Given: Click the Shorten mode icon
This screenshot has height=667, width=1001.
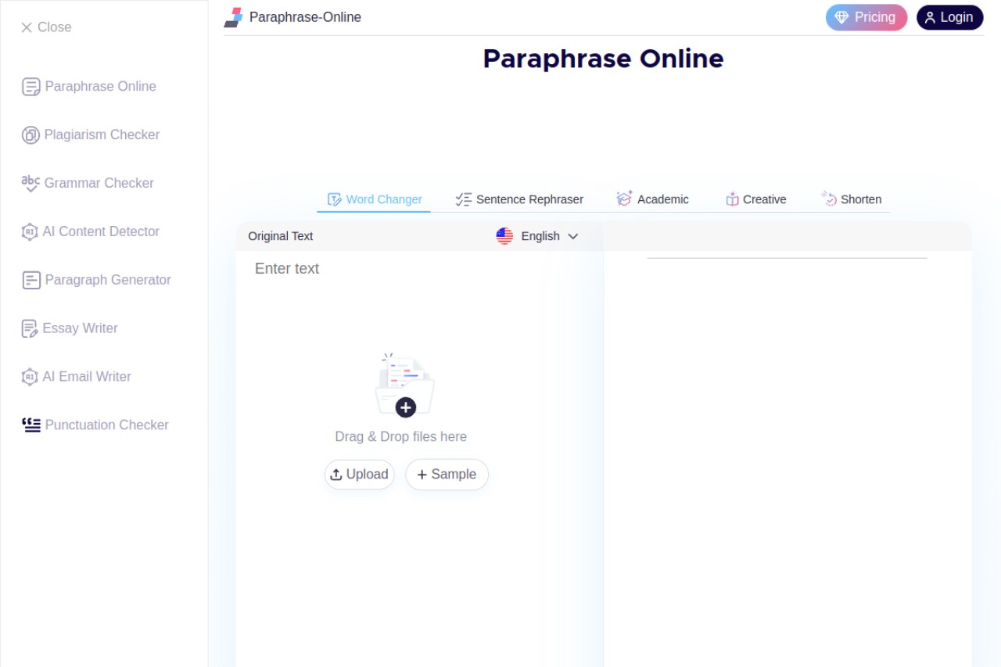Looking at the screenshot, I should click(x=829, y=199).
